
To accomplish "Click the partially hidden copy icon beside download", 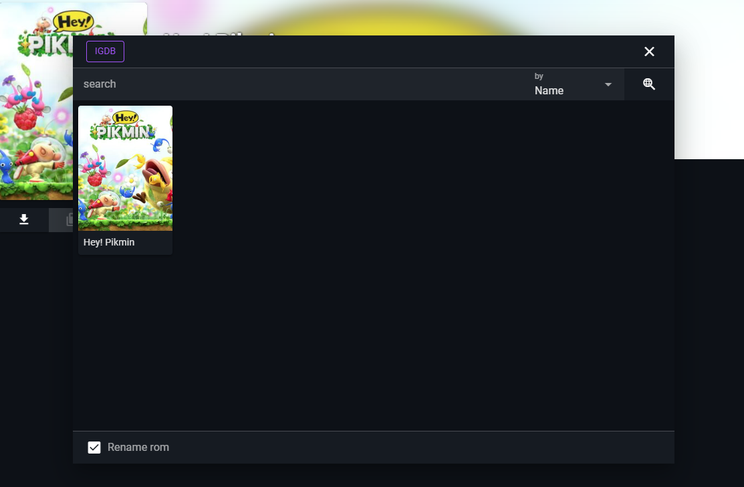I will [x=68, y=219].
